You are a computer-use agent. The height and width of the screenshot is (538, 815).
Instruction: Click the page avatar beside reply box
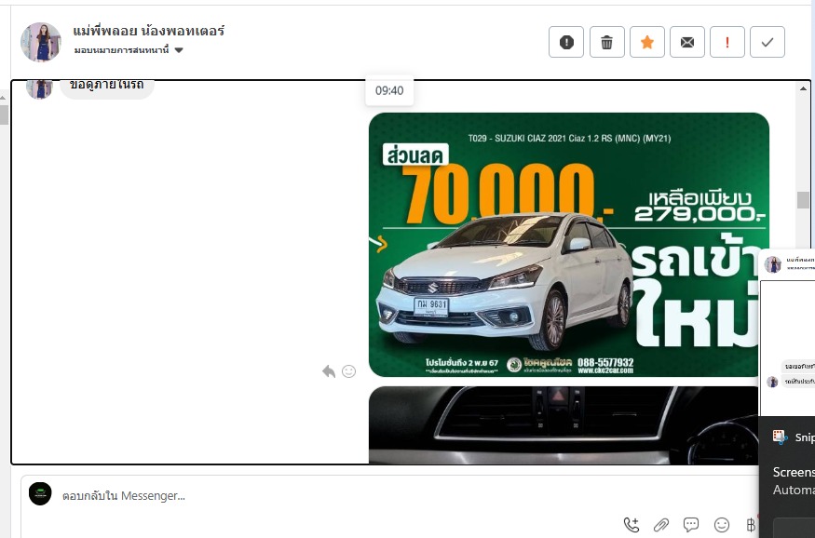40,494
